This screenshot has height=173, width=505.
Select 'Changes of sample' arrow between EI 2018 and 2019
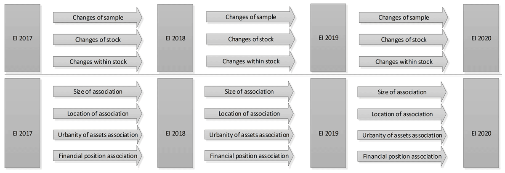click(x=250, y=17)
